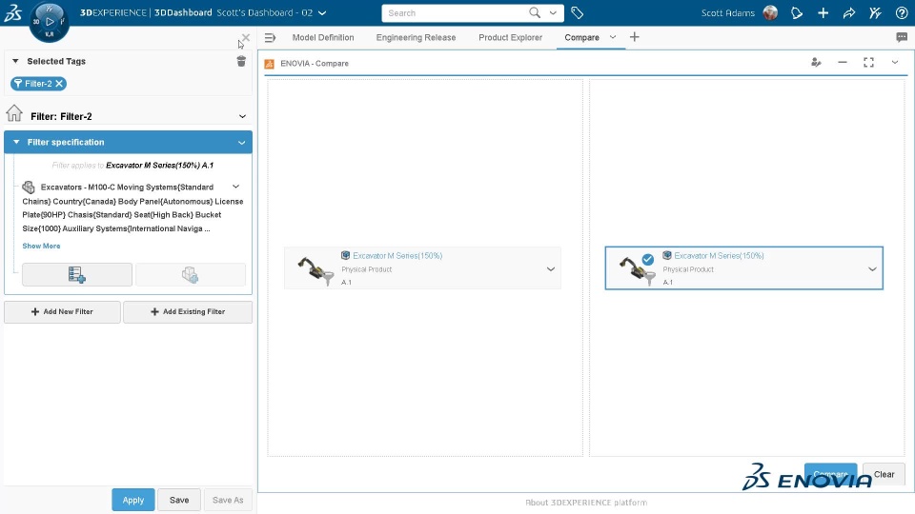Click the plus add icon in top bar
Screen dimensions: 915x514
click(x=823, y=12)
